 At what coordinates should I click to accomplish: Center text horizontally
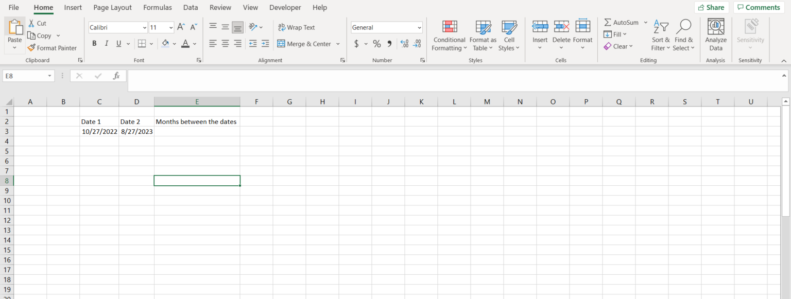click(225, 44)
